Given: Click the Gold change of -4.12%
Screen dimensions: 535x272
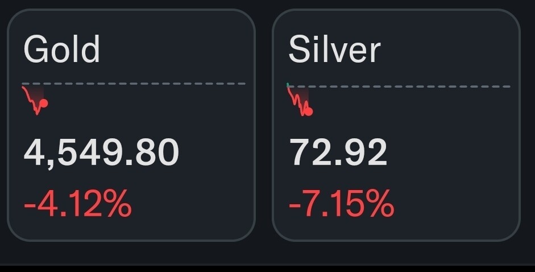Looking at the screenshot, I should (78, 204).
